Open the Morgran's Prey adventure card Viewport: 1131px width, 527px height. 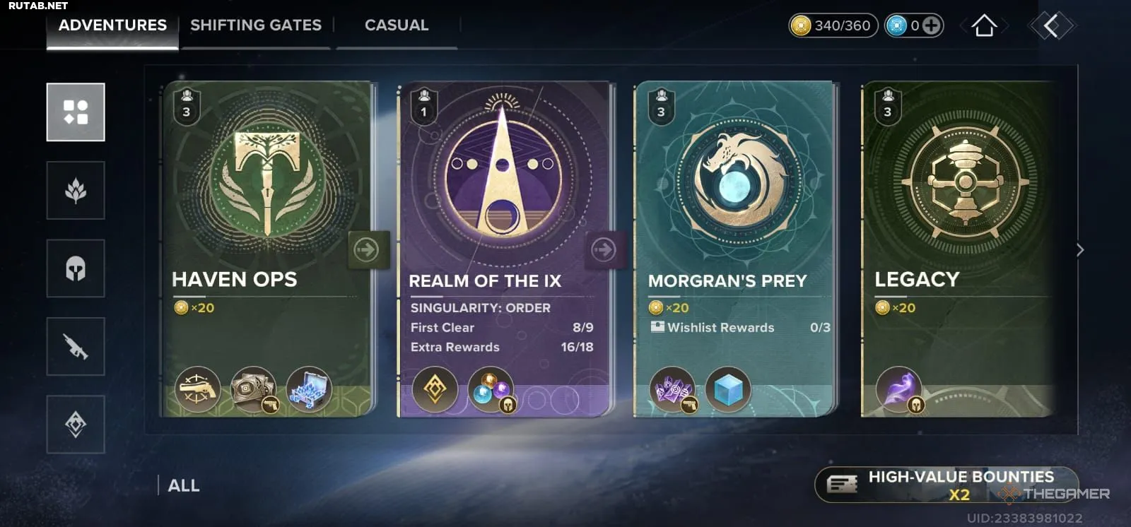point(735,249)
